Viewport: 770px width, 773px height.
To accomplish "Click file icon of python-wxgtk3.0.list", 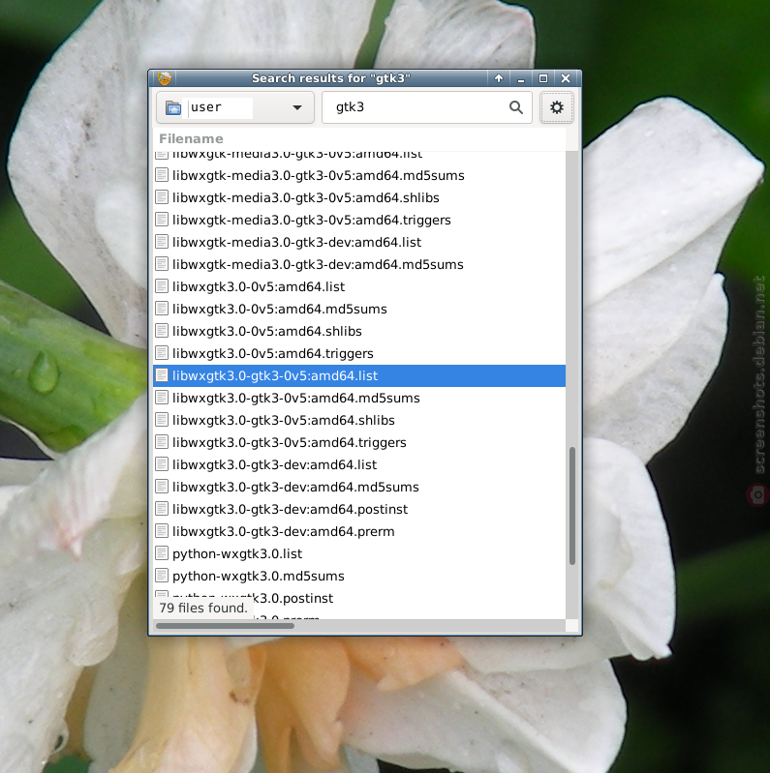I will pos(162,553).
